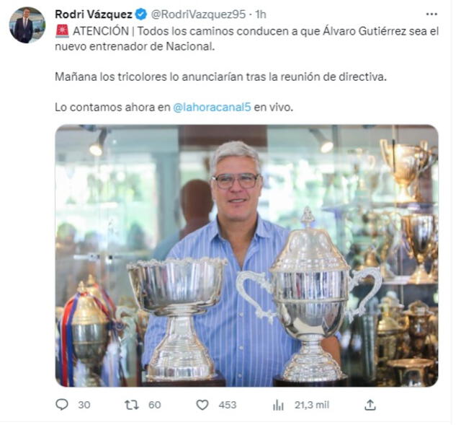Click the 30 replies count
This screenshot has width=461, height=425.
coord(84,405)
